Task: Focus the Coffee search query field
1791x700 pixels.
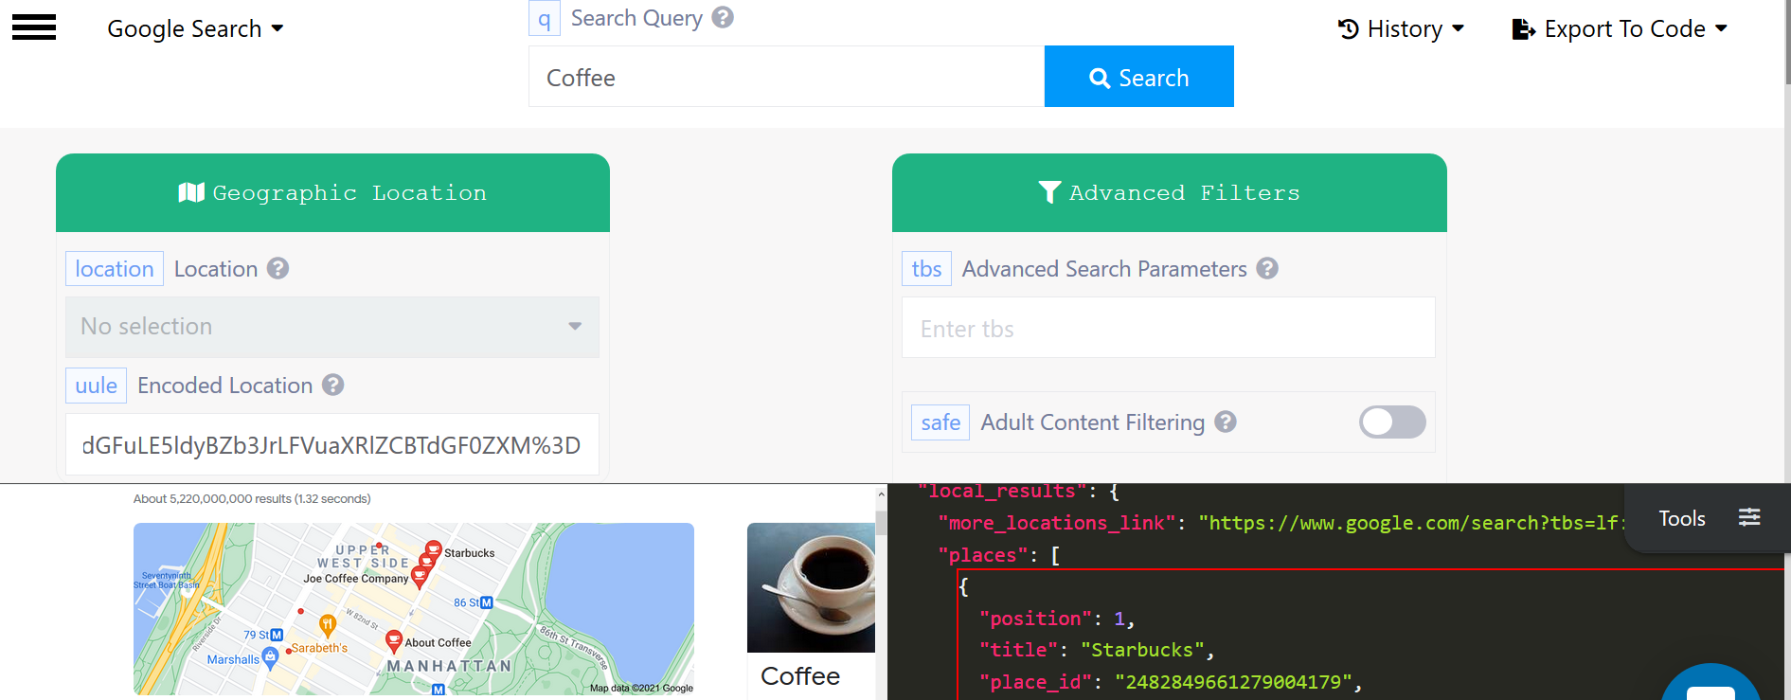Action: tap(786, 77)
